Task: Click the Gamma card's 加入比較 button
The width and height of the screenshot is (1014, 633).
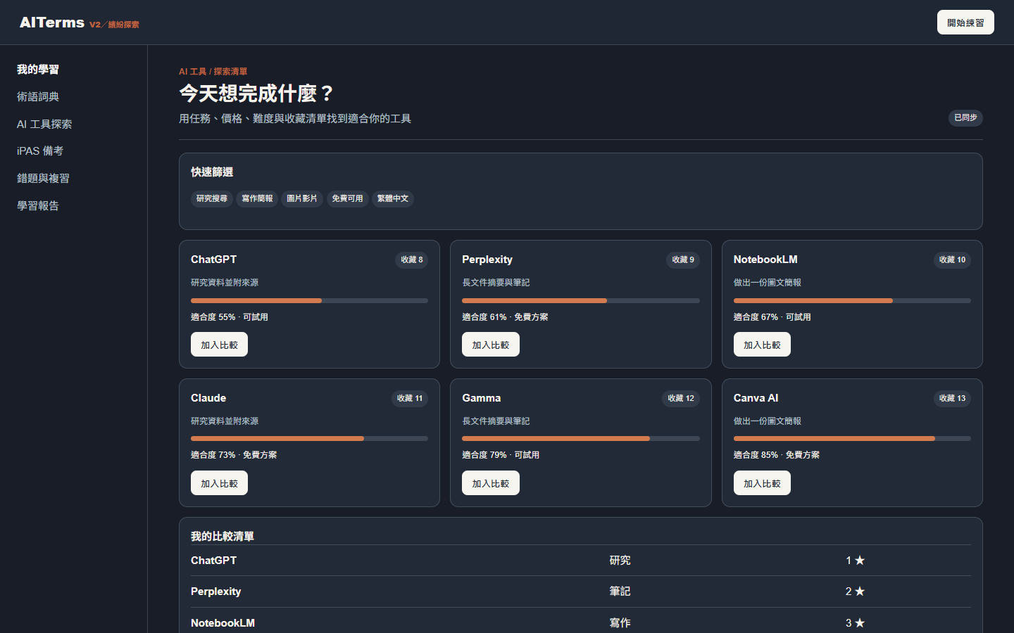Action: (x=491, y=483)
